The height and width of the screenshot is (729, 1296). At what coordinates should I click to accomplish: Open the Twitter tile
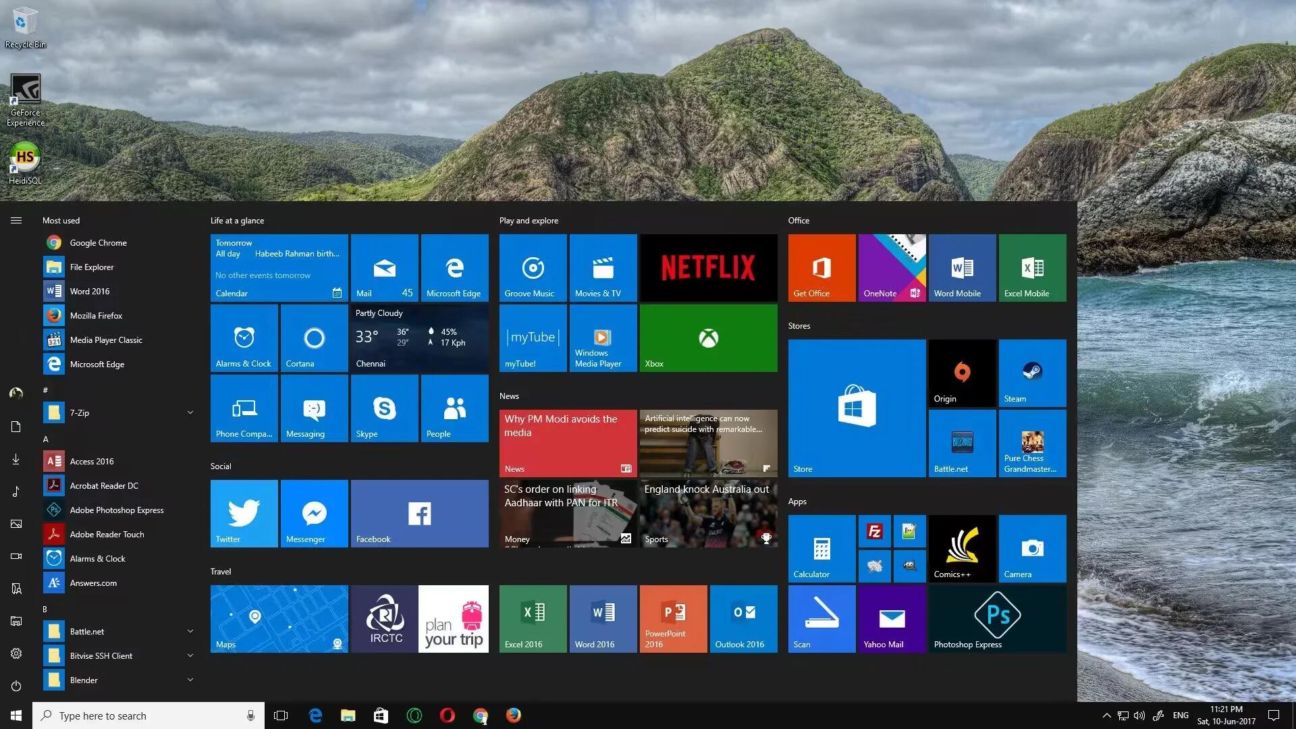[x=244, y=513]
